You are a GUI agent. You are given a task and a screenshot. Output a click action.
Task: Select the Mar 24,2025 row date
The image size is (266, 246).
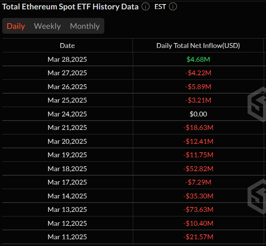pos(67,114)
